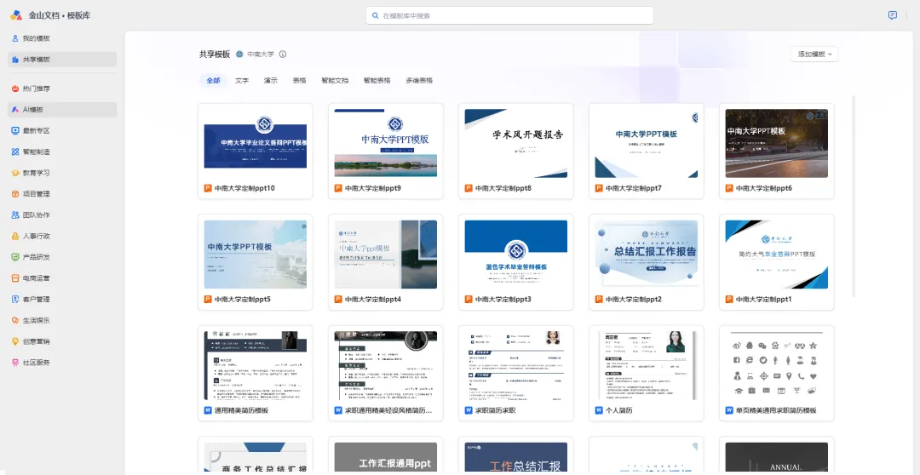Open the 蓝色学术毕业答辩模板 ppt3 thumbnail

(515, 254)
